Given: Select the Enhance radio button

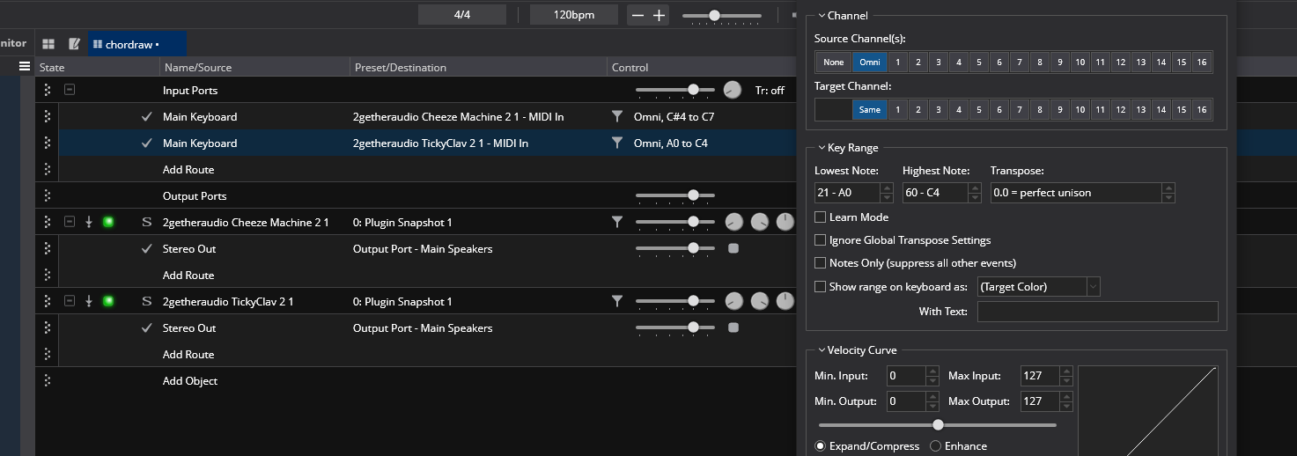Looking at the screenshot, I should pyautogui.click(x=935, y=446).
